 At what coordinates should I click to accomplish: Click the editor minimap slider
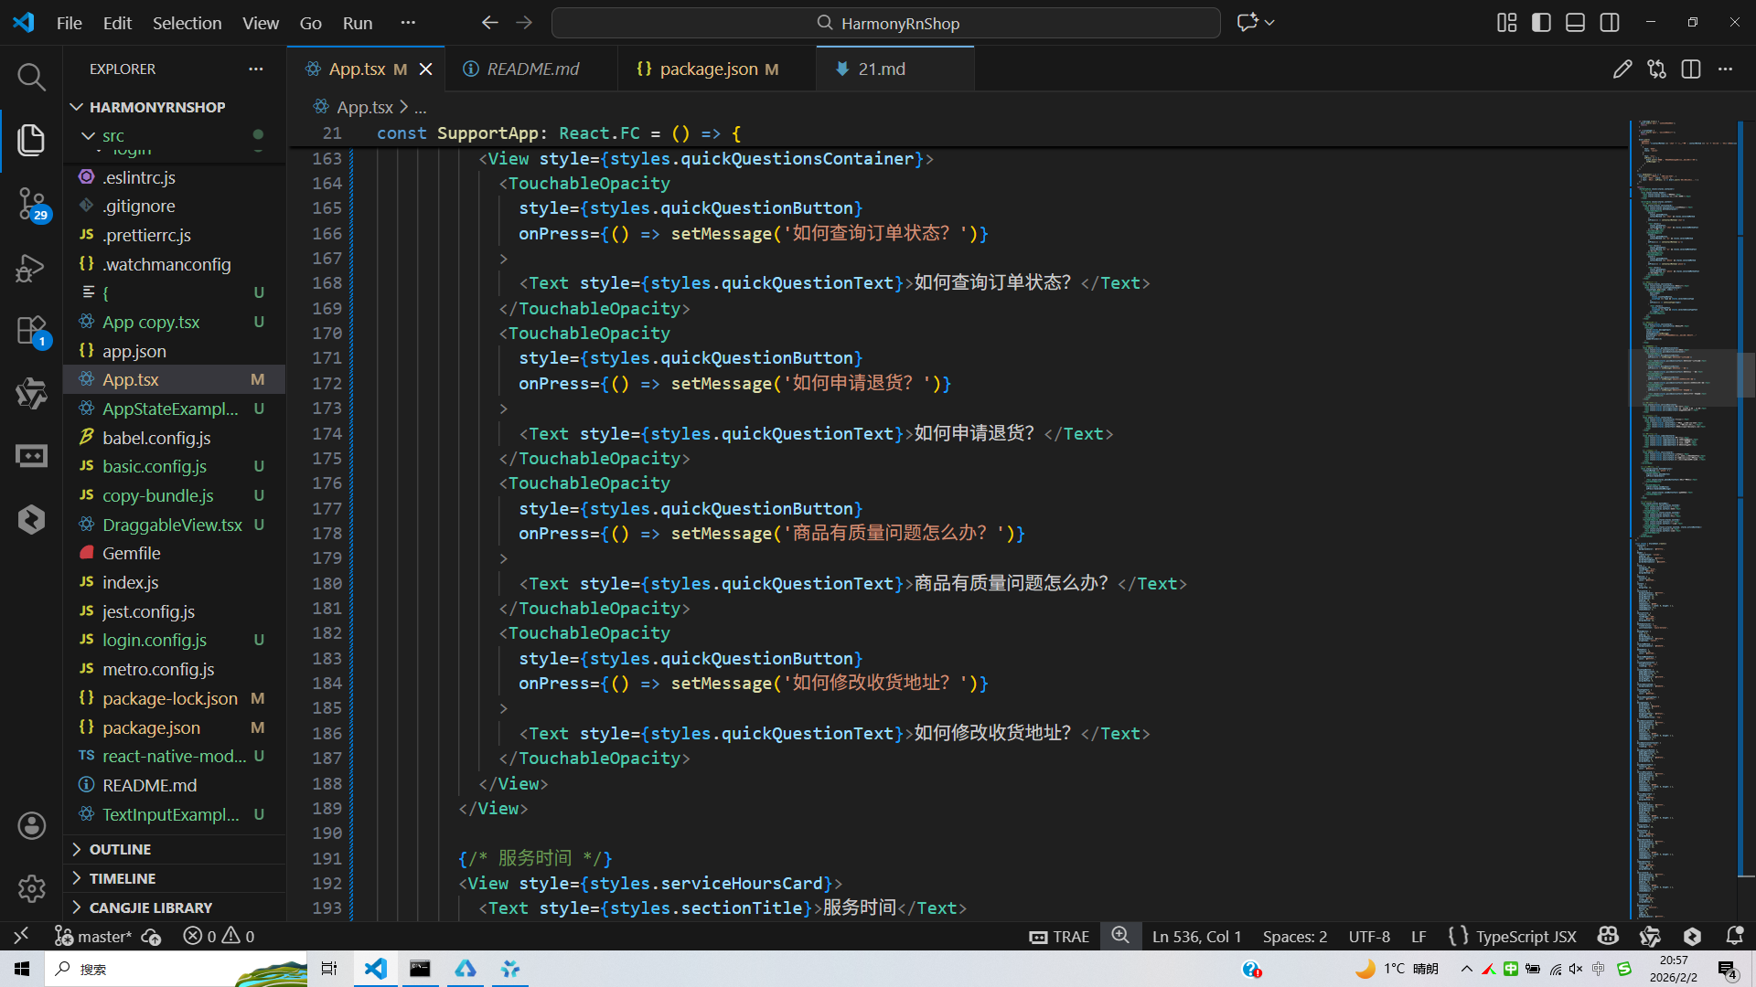pyautogui.click(x=1683, y=377)
